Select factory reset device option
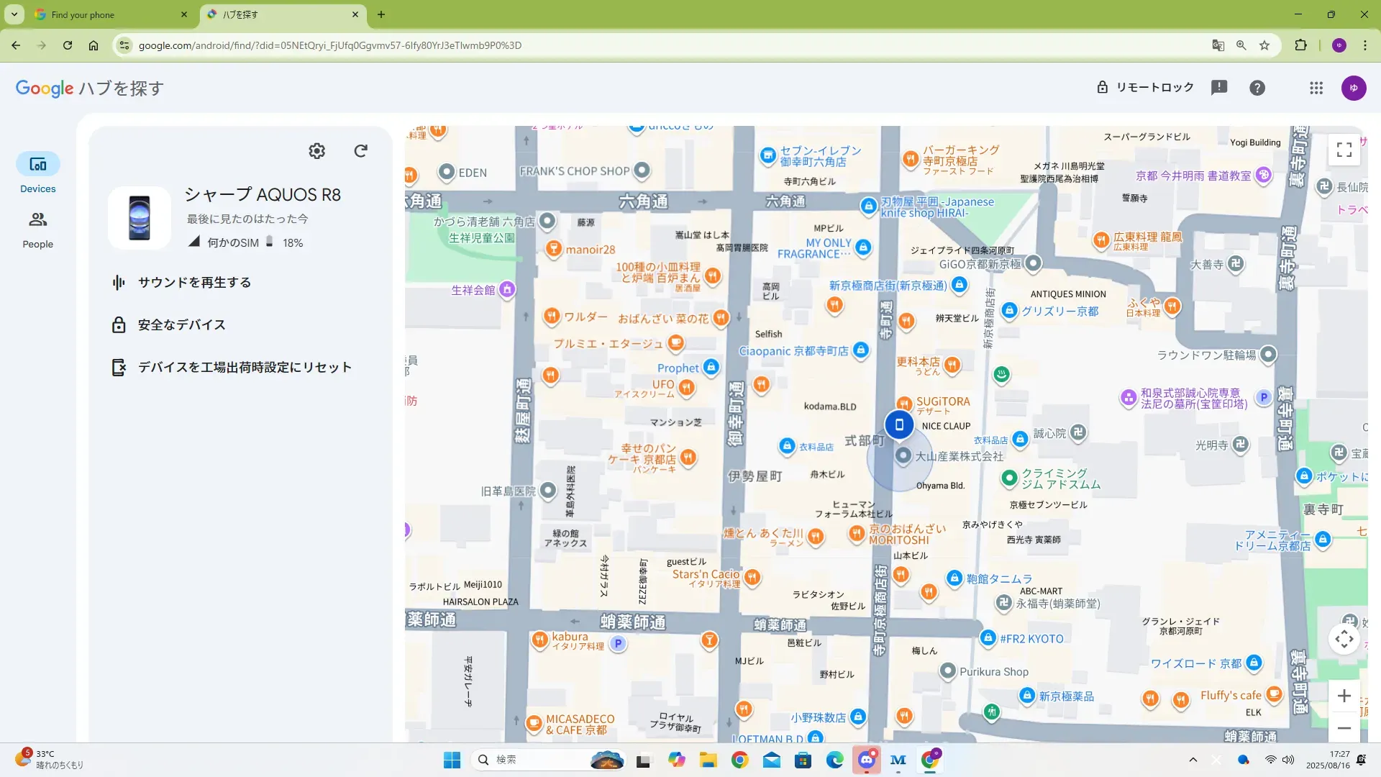Viewport: 1381px width, 777px height. (x=245, y=368)
